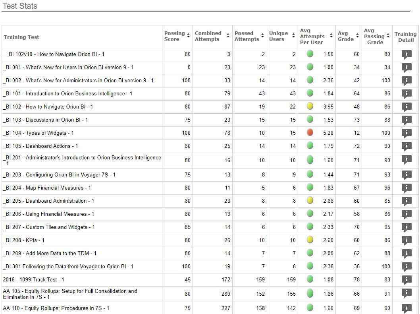Viewport: 420px width, 314px height.
Task: Open training detail for BI 105 Dashboard Actions
Action: pos(407,146)
